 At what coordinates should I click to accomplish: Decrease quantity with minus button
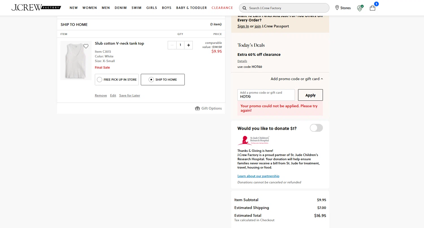coord(172,45)
